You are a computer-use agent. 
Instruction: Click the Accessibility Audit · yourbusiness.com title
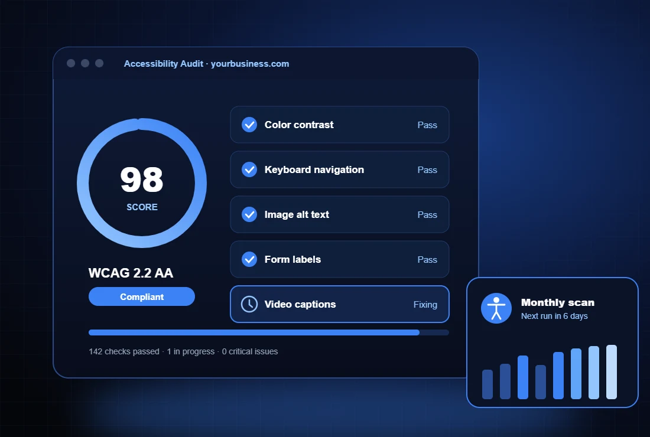click(206, 64)
